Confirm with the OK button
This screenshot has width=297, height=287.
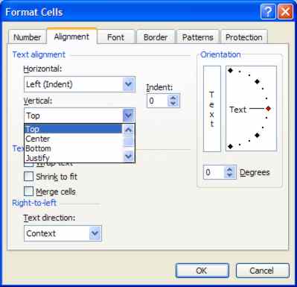pos(202,271)
